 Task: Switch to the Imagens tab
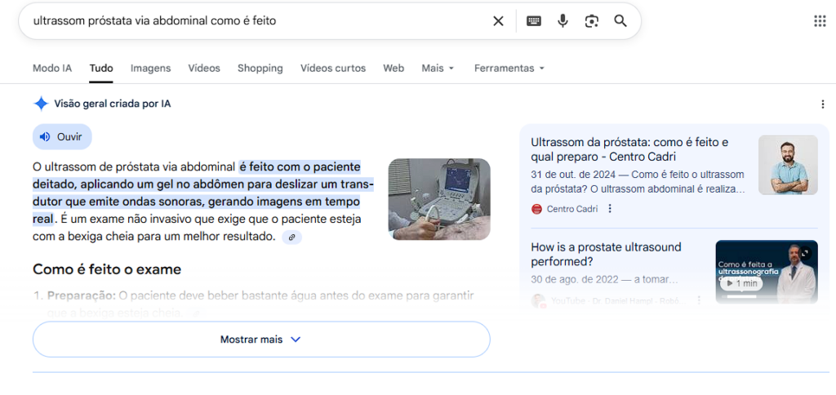coord(150,69)
